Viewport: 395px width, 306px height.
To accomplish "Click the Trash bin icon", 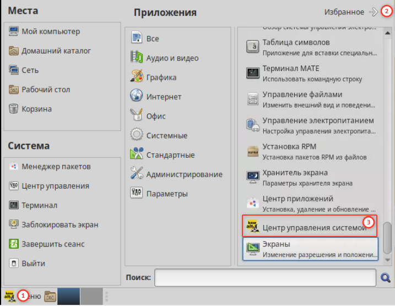I will click(x=13, y=109).
